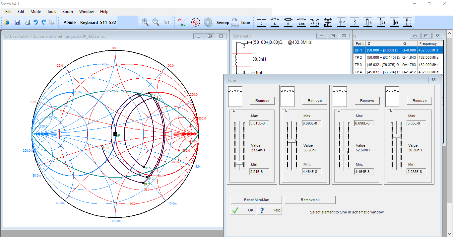The height and width of the screenshot is (237, 453).
Task: Insert the transformer element
Action: [315, 22]
